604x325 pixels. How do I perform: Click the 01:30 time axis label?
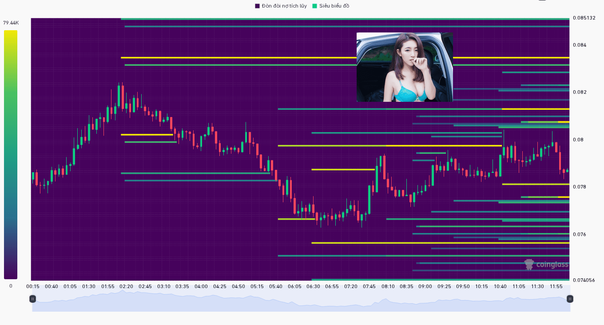[89, 286]
